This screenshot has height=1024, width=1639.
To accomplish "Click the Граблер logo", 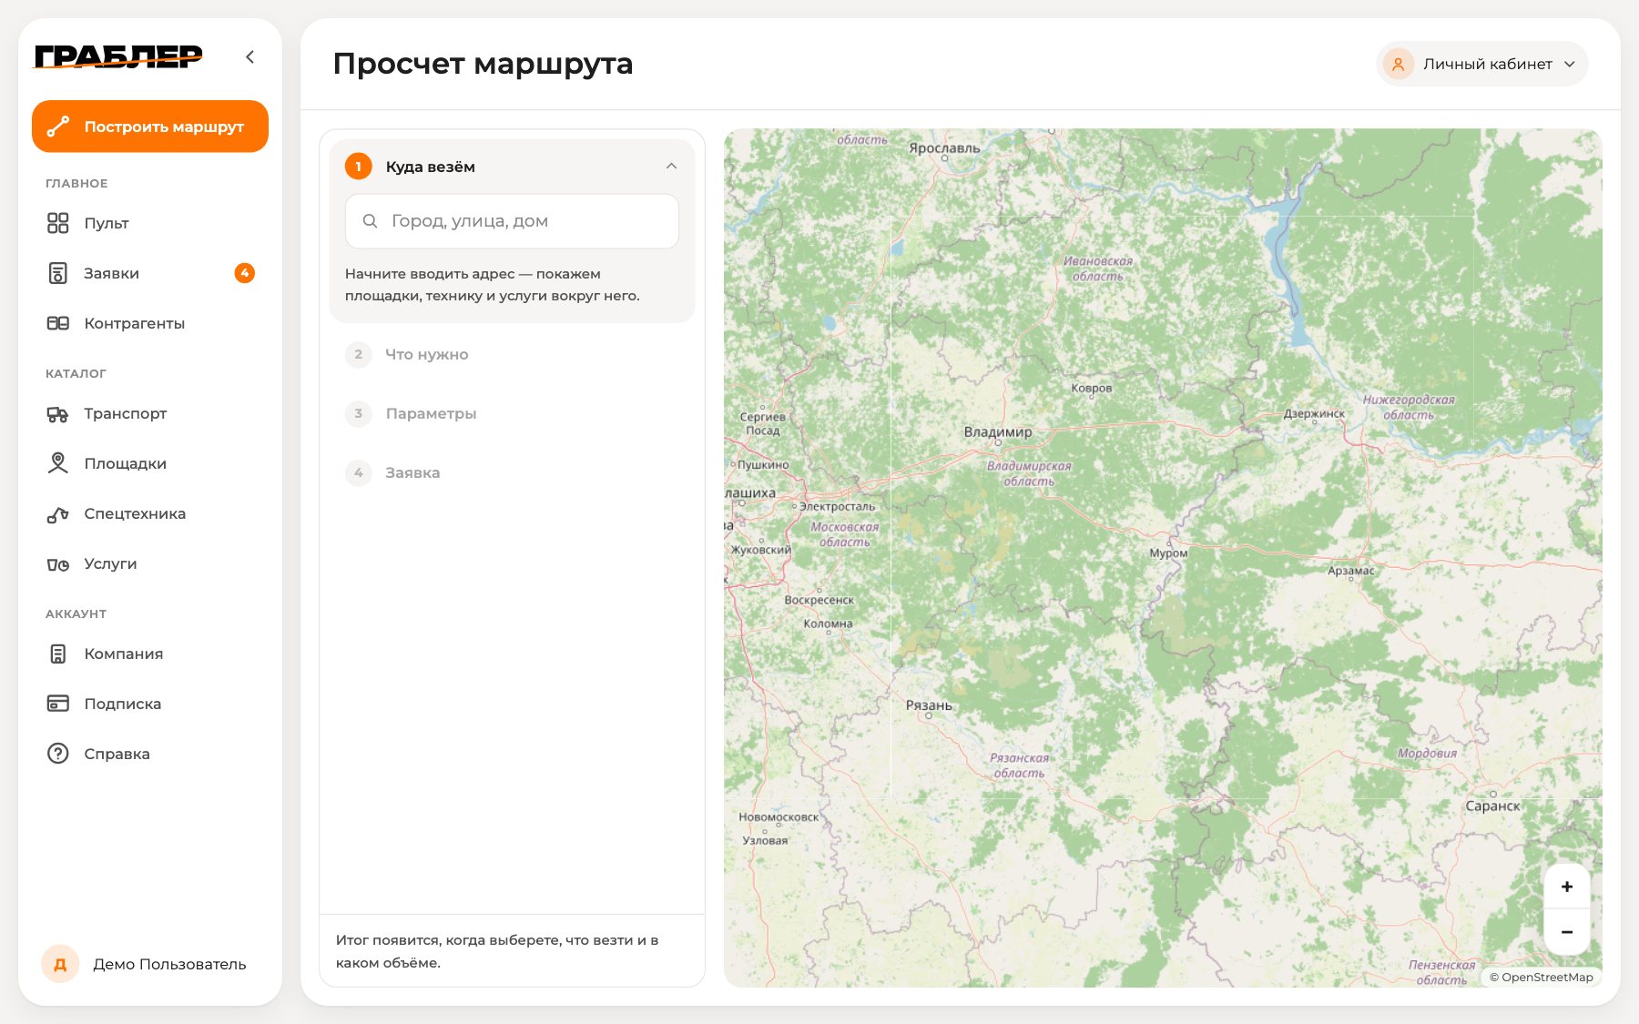I will [x=118, y=56].
